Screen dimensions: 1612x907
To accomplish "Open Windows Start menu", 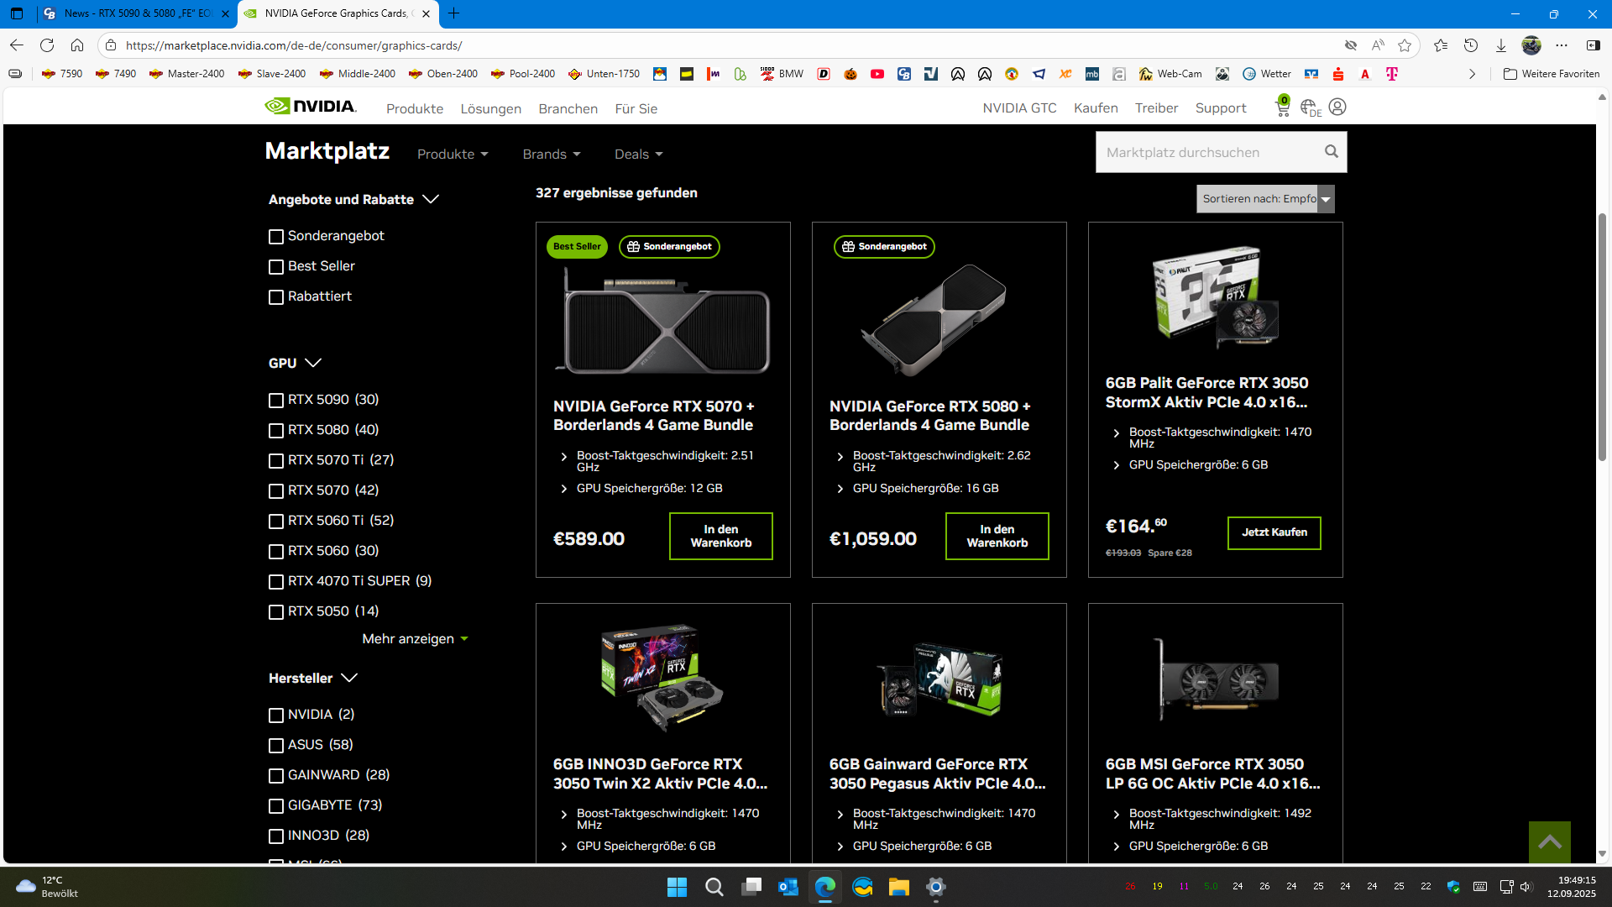I will pos(677,887).
